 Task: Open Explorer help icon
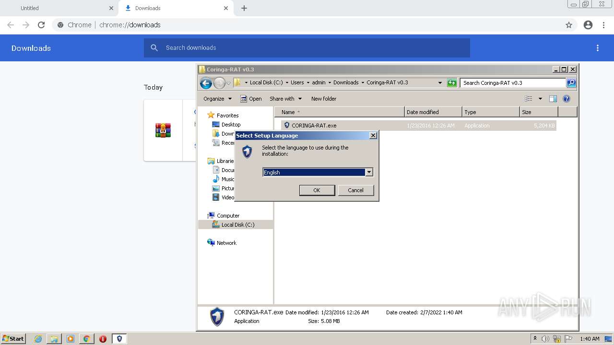[567, 99]
